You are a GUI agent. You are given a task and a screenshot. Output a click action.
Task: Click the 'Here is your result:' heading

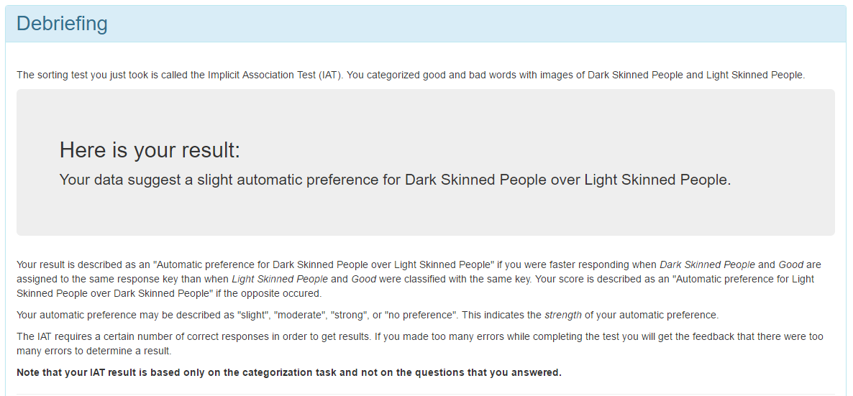coord(150,149)
